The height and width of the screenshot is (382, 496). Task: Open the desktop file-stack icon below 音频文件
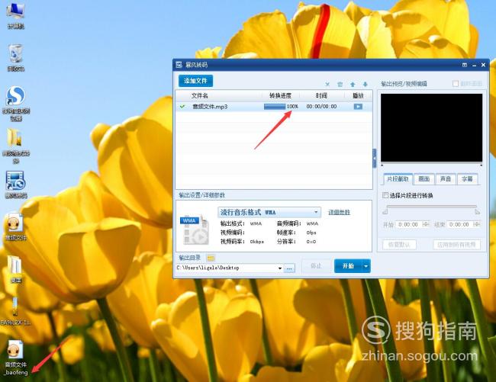[x=14, y=269]
